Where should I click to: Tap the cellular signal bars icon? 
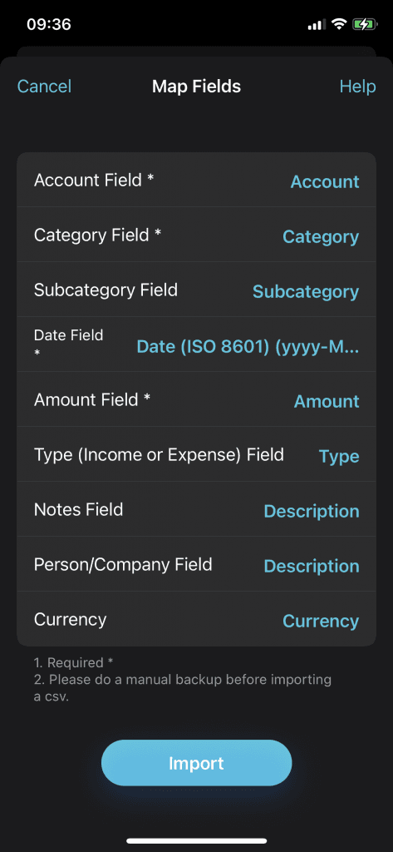click(x=317, y=24)
